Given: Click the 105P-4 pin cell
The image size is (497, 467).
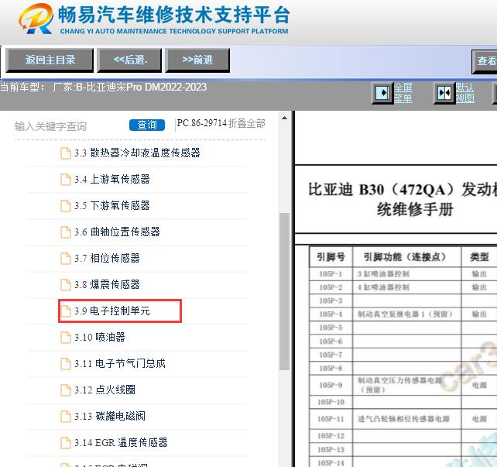Looking at the screenshot, I should [x=331, y=314].
